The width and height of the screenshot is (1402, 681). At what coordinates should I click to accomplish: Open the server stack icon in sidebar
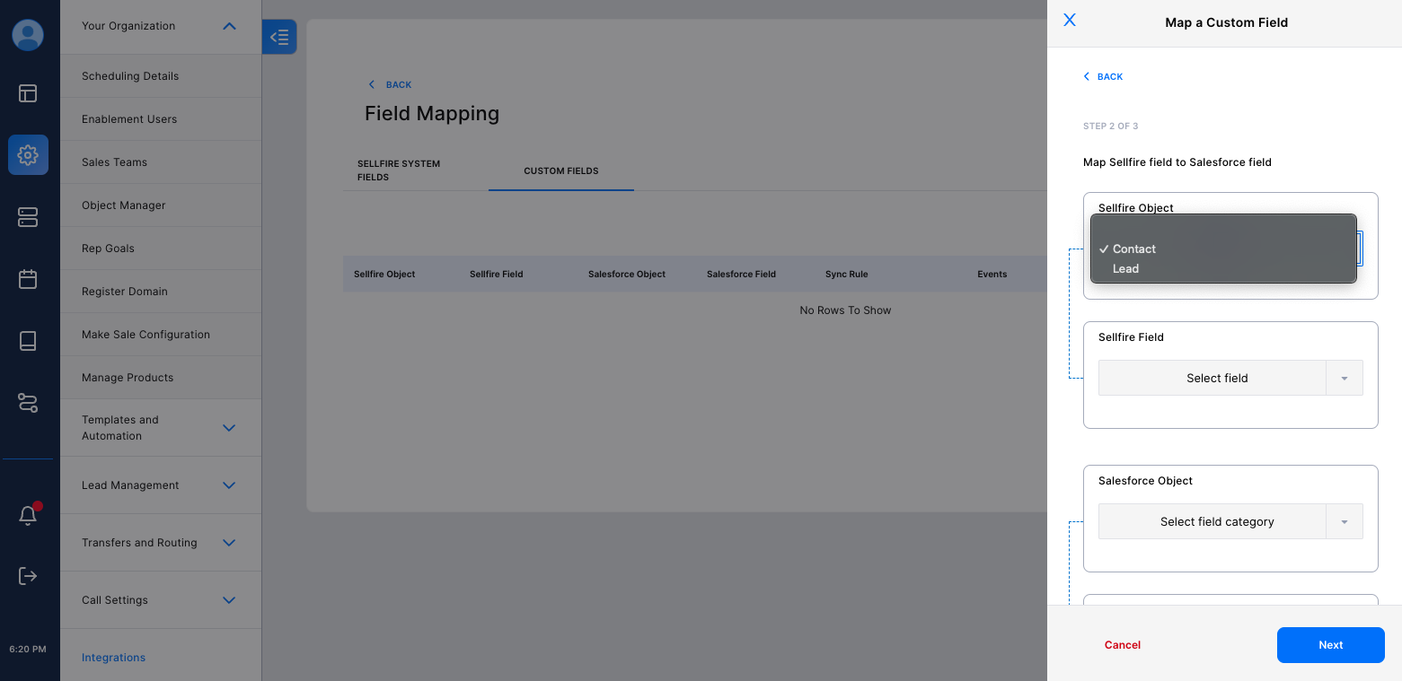click(28, 217)
